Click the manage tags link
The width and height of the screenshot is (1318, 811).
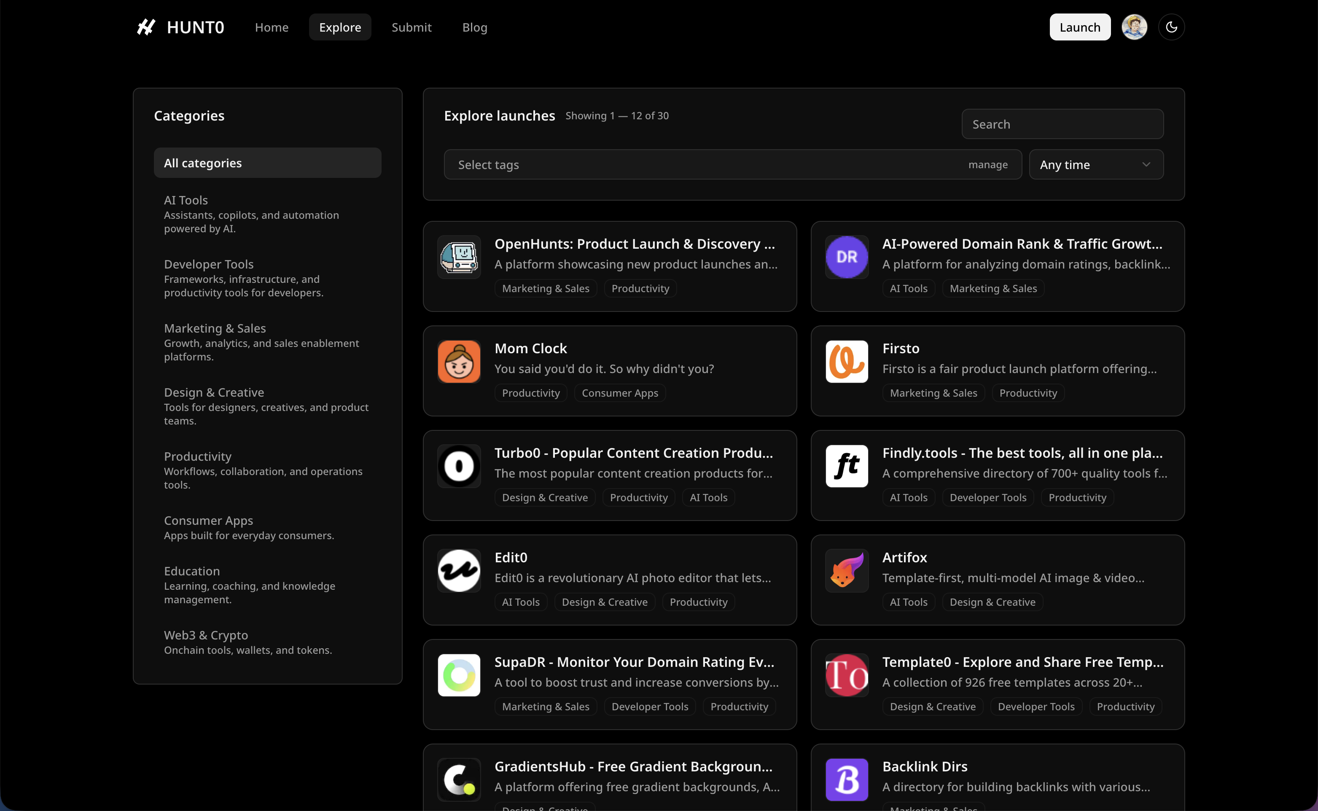click(987, 165)
